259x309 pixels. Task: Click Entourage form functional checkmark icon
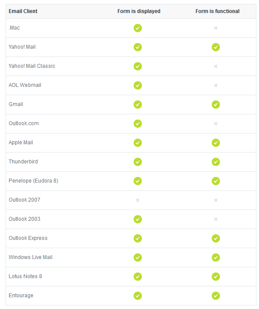pos(216,296)
